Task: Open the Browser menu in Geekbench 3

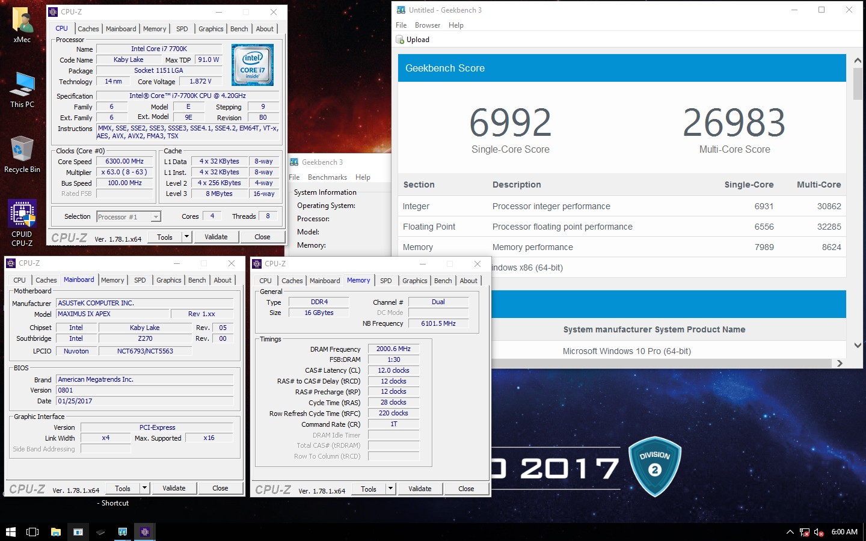Action: tap(428, 25)
